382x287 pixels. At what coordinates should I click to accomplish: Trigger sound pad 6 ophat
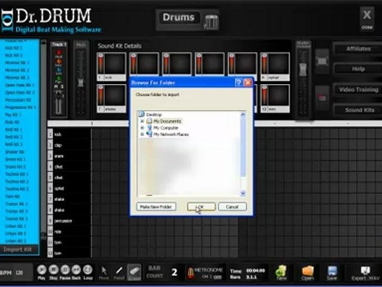coord(275,67)
